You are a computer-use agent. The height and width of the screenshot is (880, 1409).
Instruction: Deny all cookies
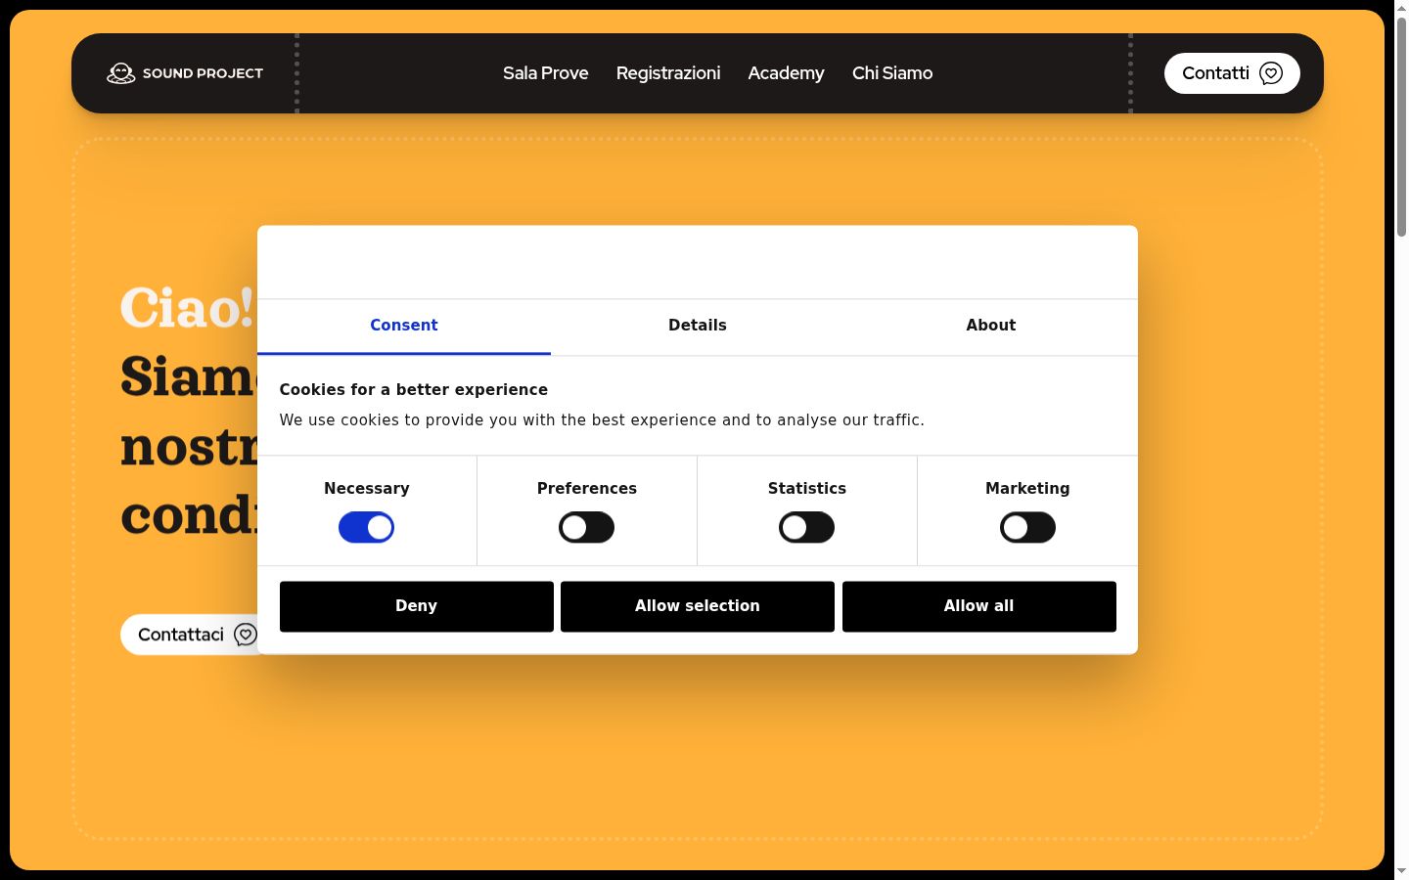click(417, 606)
